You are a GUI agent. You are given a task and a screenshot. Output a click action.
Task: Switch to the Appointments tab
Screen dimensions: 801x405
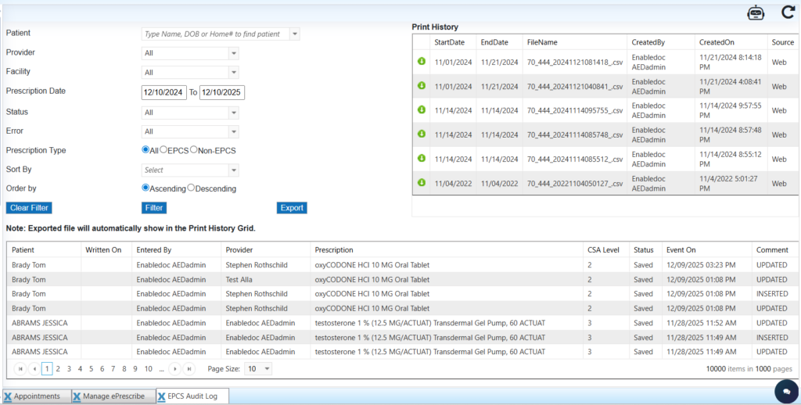pyautogui.click(x=37, y=396)
